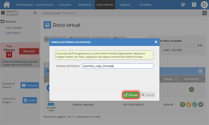This screenshot has width=209, height=125.
Task: Click the Nombre del fichero input field
Action: 118,66
